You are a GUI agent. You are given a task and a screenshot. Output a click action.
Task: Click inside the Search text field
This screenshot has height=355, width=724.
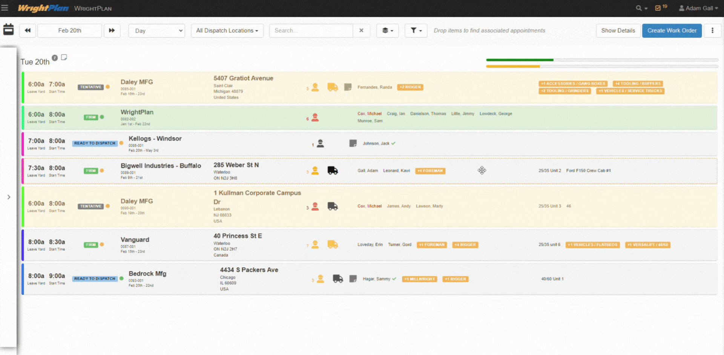[311, 30]
